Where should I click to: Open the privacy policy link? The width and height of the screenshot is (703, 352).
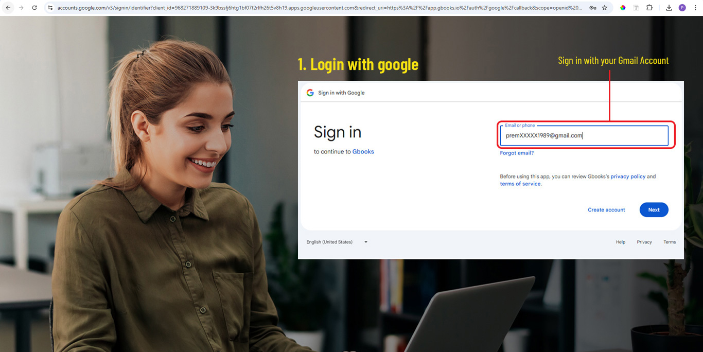pos(628,177)
